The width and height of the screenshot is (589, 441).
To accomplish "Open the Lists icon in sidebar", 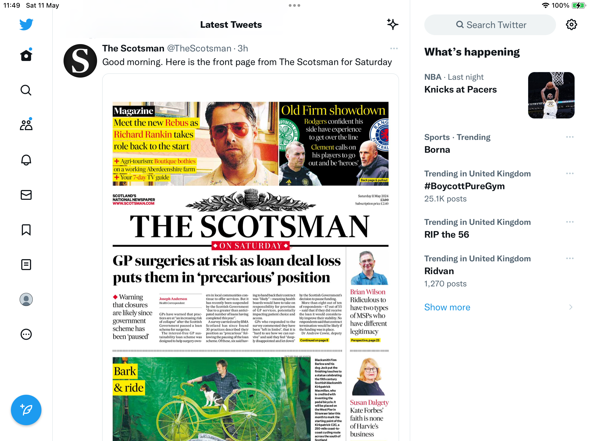I will 26,264.
